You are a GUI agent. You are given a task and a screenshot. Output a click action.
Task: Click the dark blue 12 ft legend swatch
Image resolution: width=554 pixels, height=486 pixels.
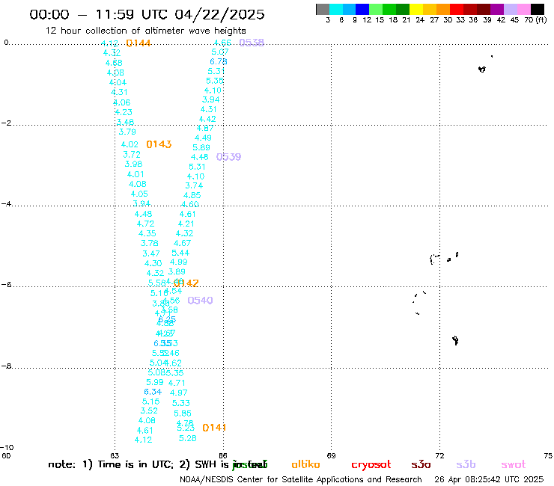click(x=362, y=9)
